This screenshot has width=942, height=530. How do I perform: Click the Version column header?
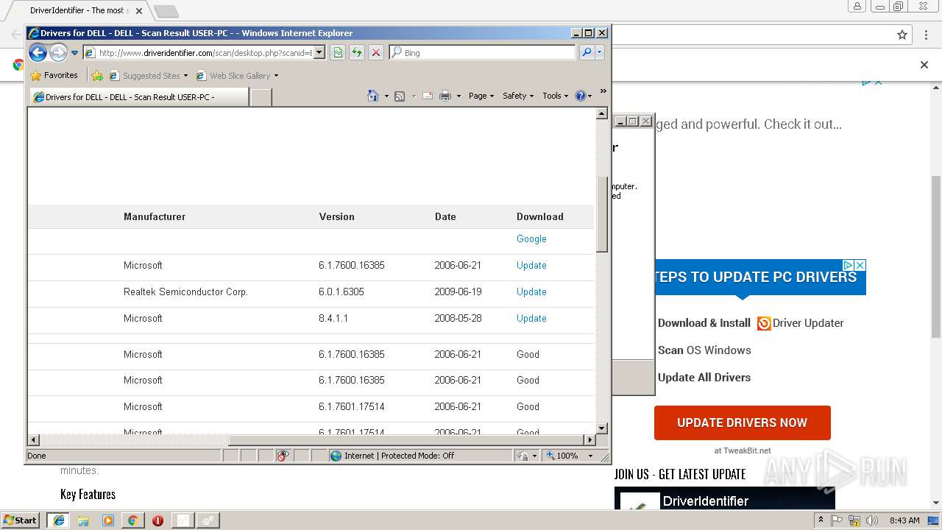(x=336, y=216)
